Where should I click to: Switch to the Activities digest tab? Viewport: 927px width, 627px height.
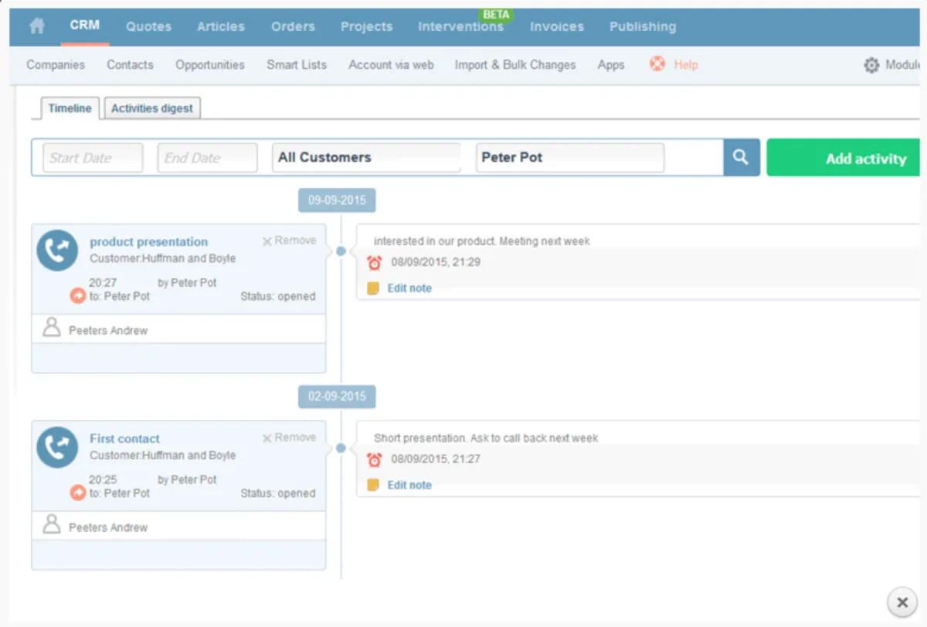[x=152, y=108]
